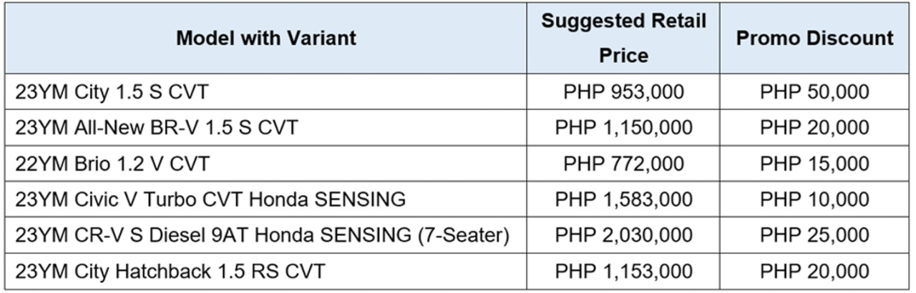Select the PHP 15,000 discount cell
The height and width of the screenshot is (293, 916).
coord(815,164)
